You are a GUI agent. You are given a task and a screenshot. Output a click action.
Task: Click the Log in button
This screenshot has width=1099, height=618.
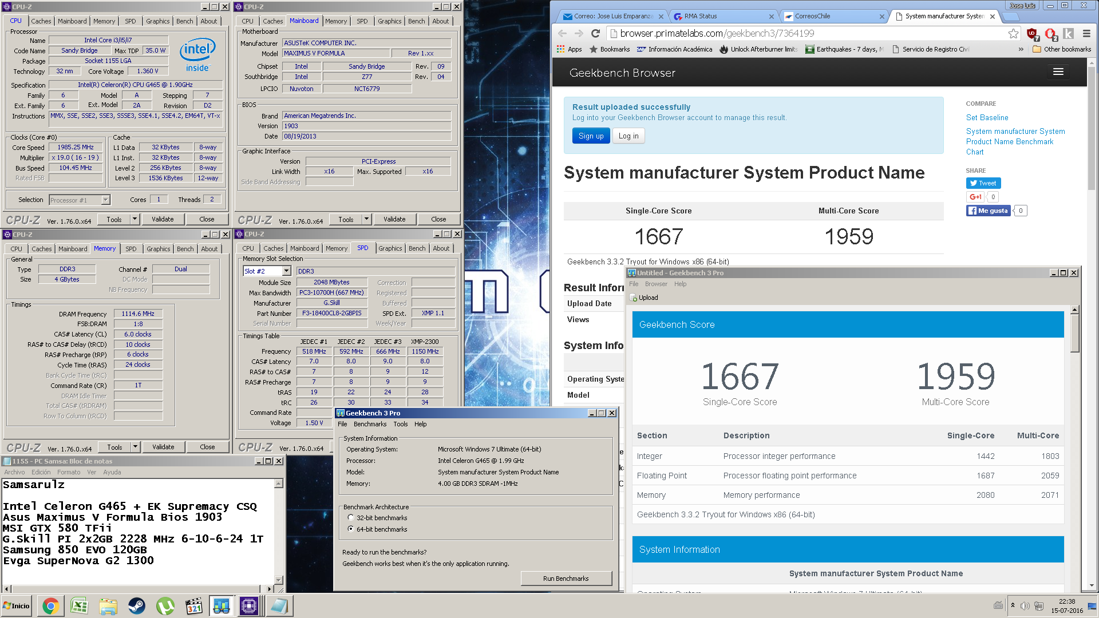(628, 136)
